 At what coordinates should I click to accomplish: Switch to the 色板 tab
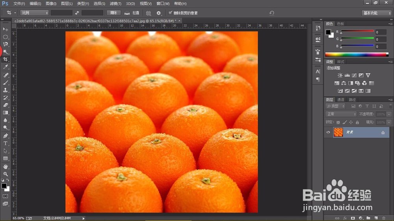(x=340, y=24)
